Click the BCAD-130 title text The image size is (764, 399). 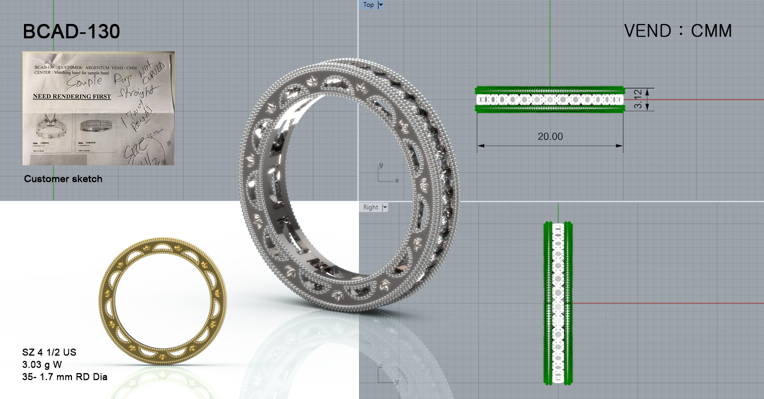[71, 32]
